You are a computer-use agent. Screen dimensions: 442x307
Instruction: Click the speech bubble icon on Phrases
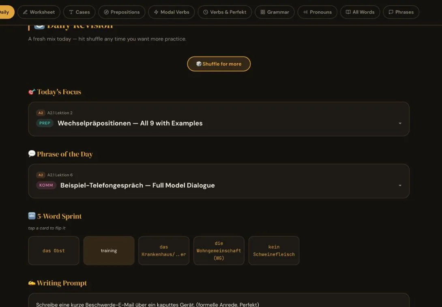(391, 12)
